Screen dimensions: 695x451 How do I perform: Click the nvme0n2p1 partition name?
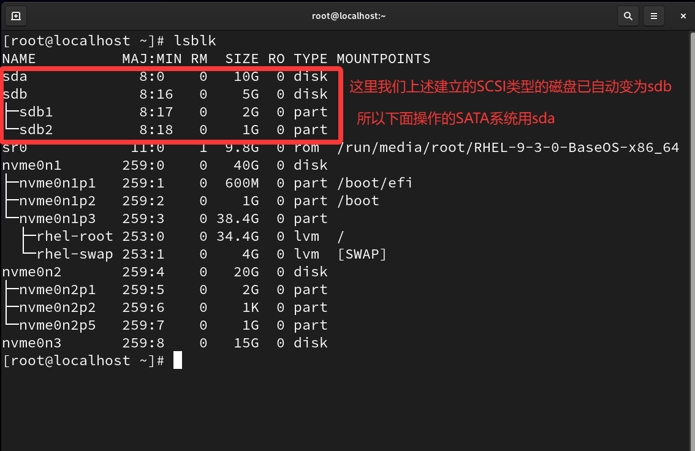pos(57,290)
